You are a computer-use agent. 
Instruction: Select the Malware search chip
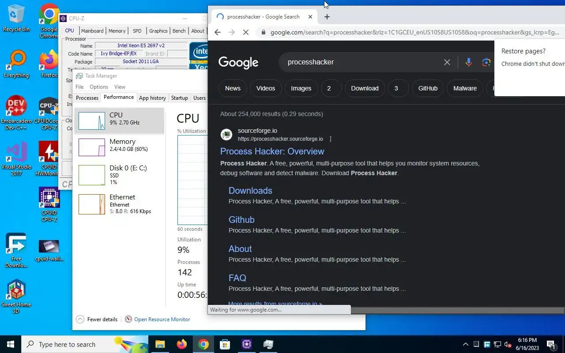pyautogui.click(x=465, y=88)
